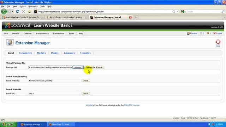
Task: Open the list all tabs dropdown
Action: [x=224, y=17]
